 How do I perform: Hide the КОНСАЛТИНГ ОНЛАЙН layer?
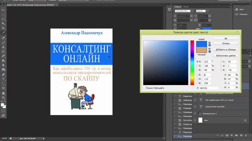pyautogui.click(x=195, y=107)
